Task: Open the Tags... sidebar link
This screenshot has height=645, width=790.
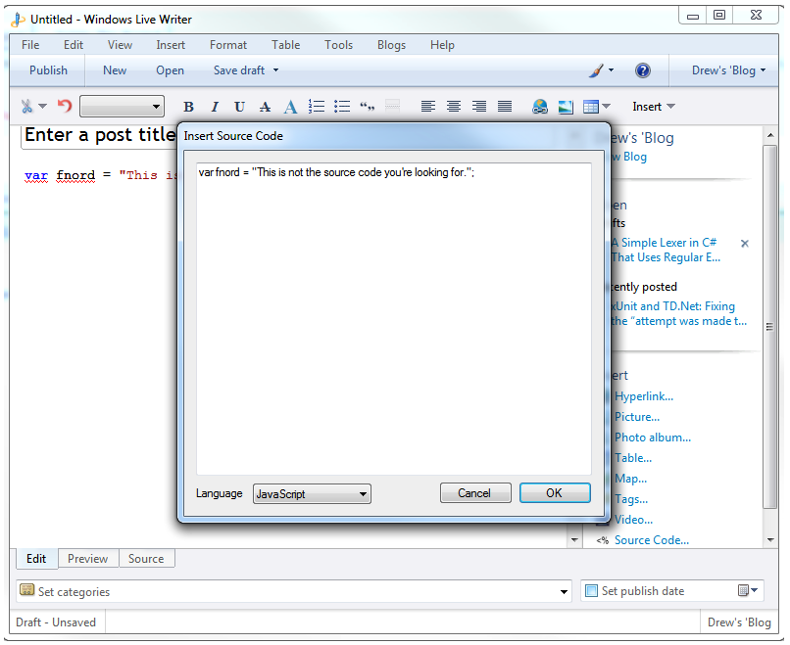Action: (x=631, y=499)
